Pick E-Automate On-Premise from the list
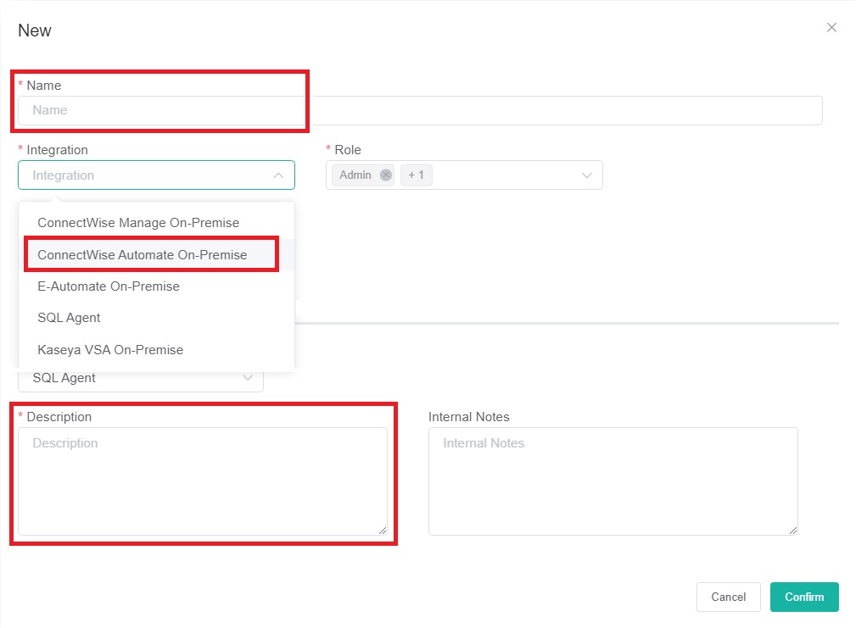 (x=109, y=286)
